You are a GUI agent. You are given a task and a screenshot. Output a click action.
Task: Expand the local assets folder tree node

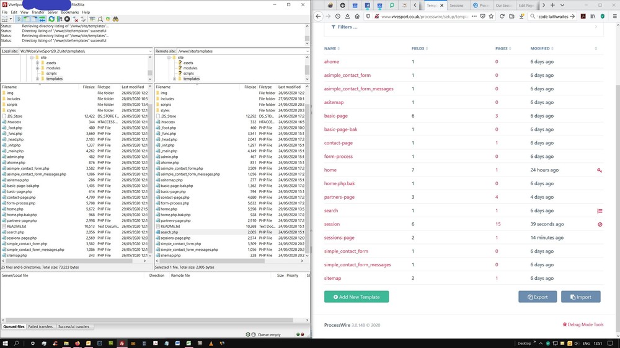click(37, 63)
